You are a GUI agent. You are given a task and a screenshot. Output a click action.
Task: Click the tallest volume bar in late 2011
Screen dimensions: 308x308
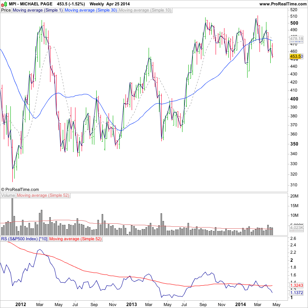pyautogui.click(x=12, y=217)
